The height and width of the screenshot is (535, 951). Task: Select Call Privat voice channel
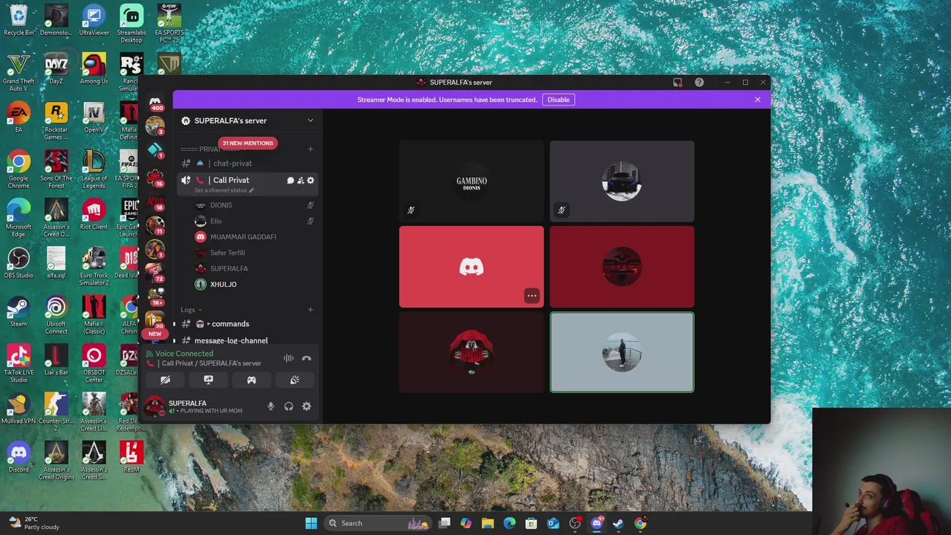[x=231, y=180]
